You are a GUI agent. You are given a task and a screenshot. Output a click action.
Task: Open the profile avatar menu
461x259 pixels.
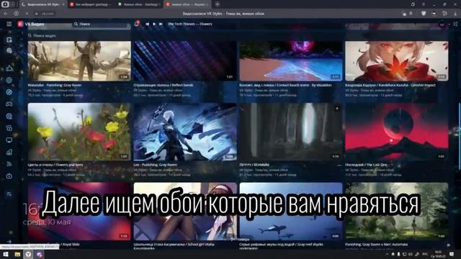click(x=442, y=24)
